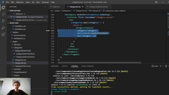169x95 pixels.
Task: Click line number 109 in gutter
Action: coord(52,17)
